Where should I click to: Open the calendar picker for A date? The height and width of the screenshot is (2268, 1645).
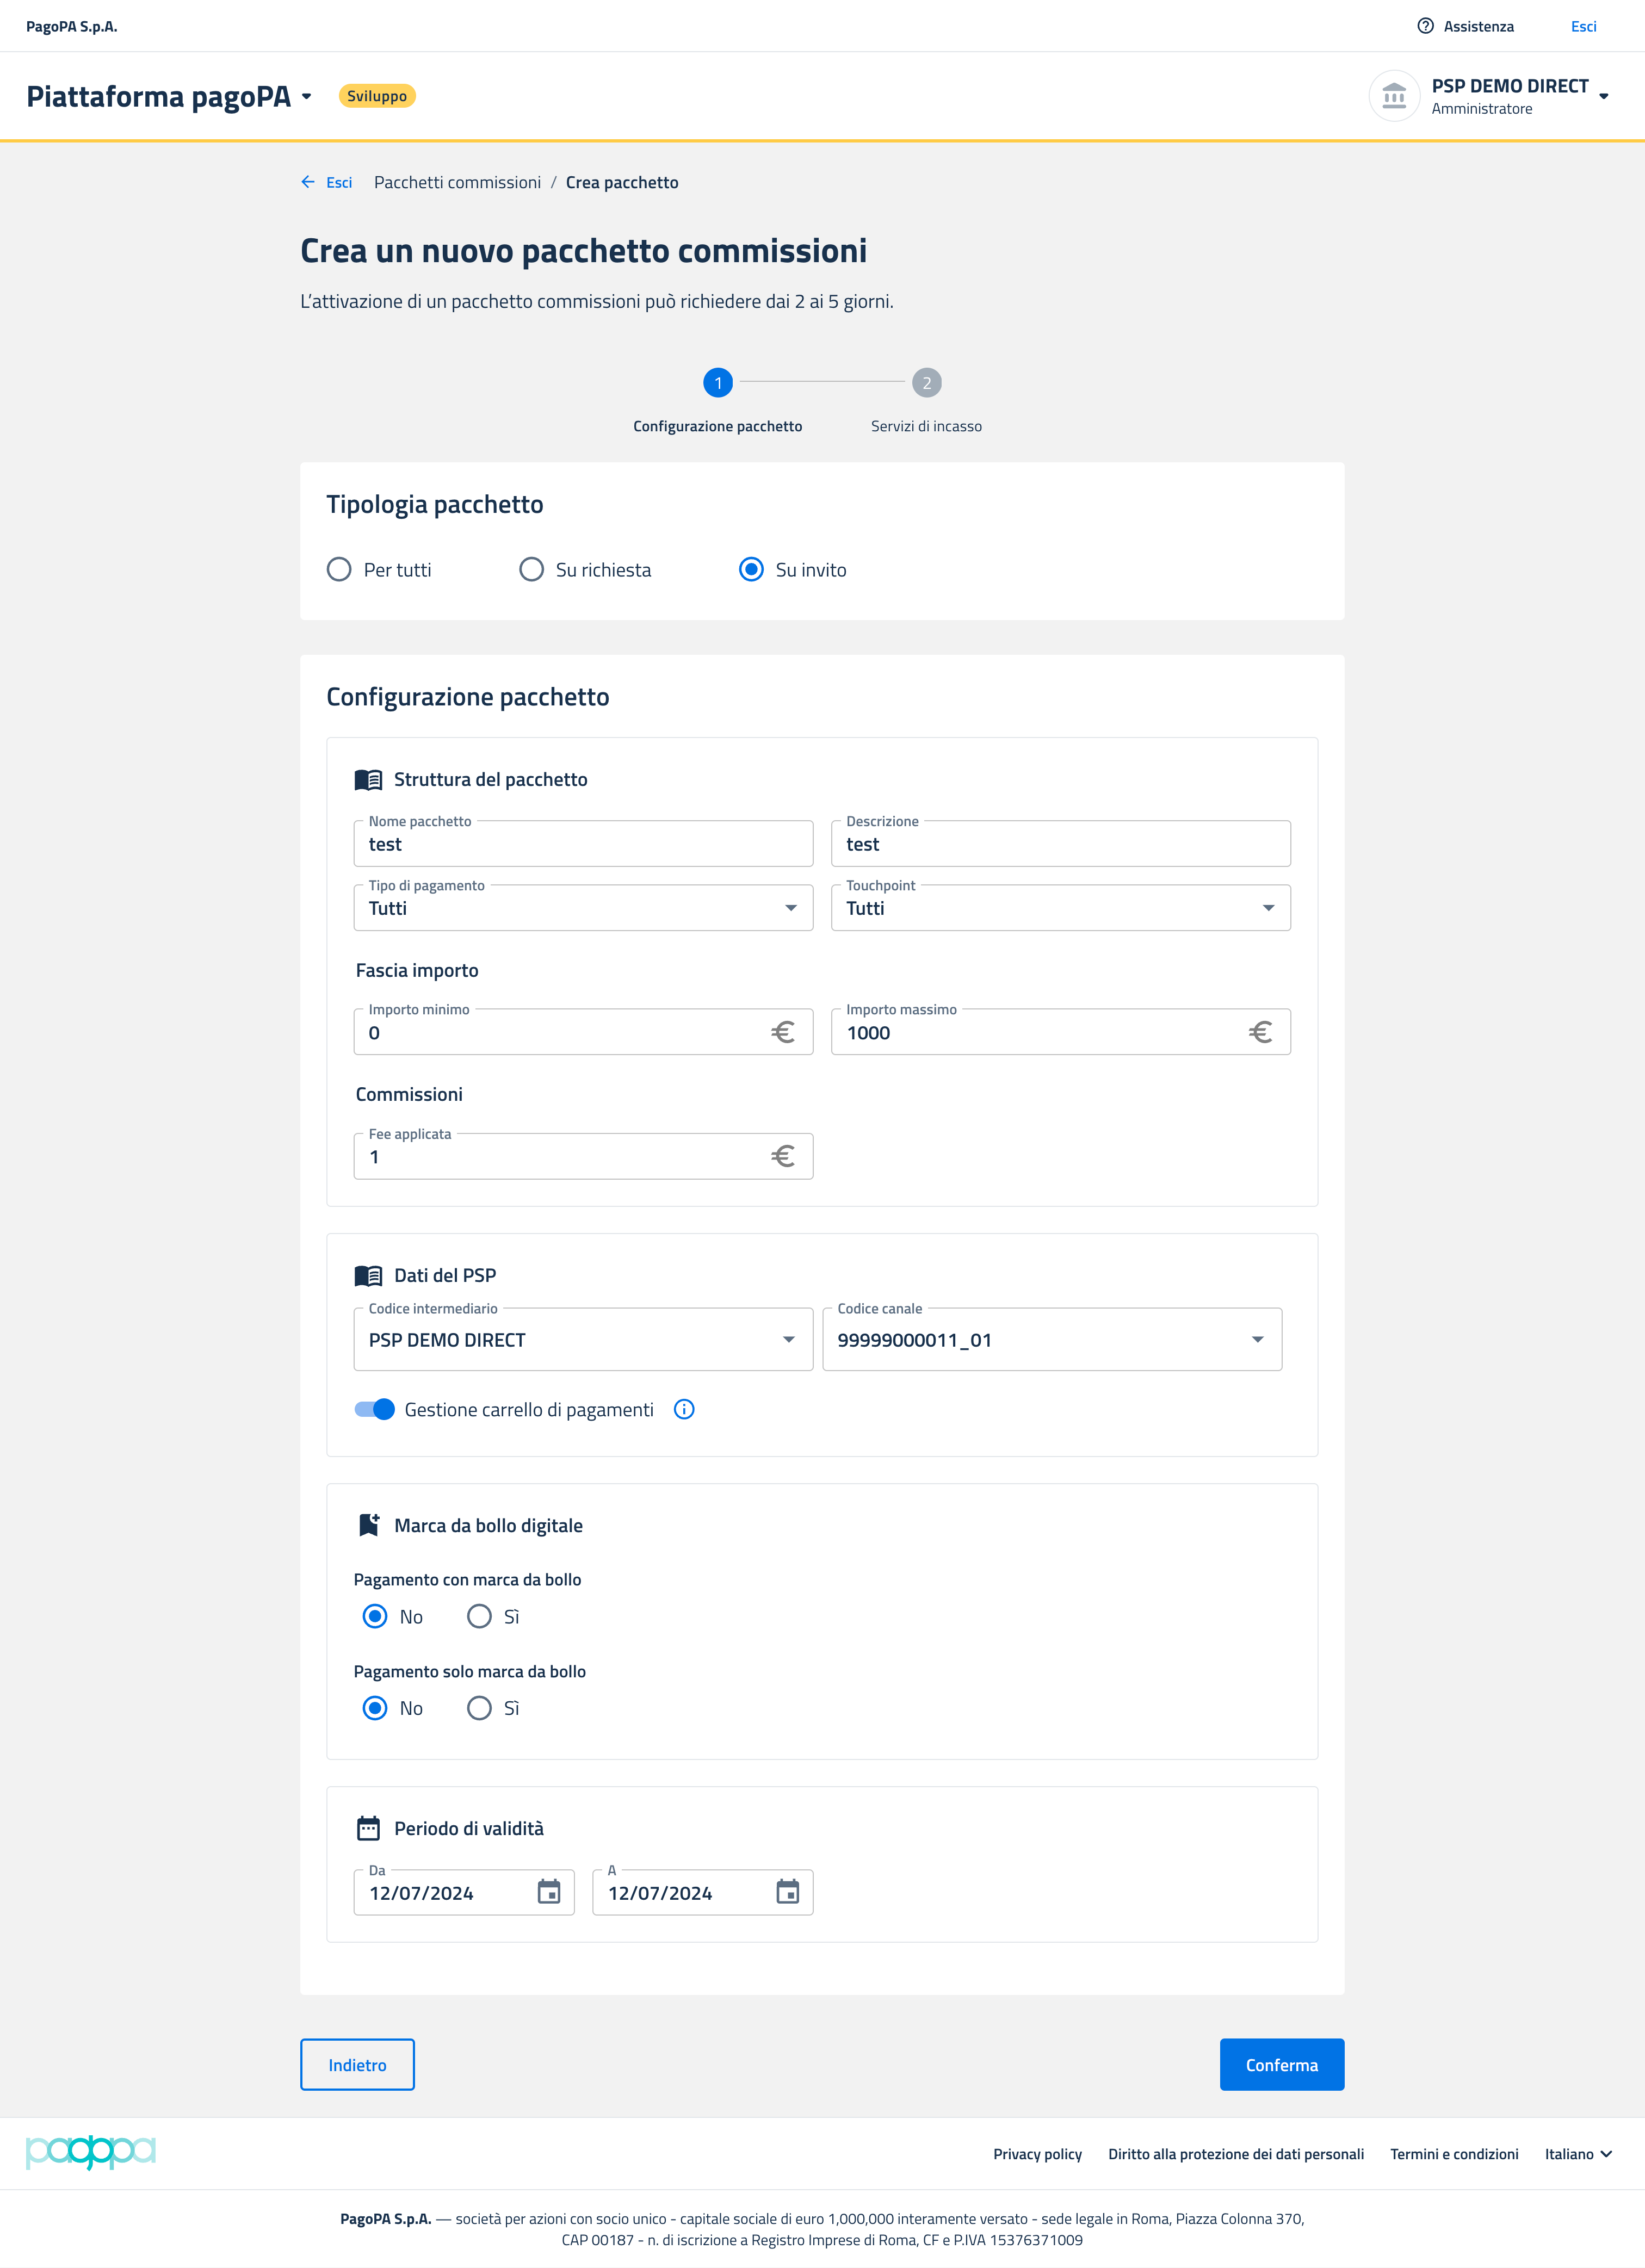[788, 1892]
